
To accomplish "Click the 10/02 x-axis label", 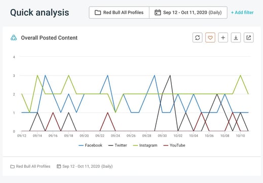I will 178,136.
